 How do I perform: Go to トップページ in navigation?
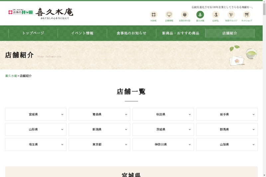33,33
